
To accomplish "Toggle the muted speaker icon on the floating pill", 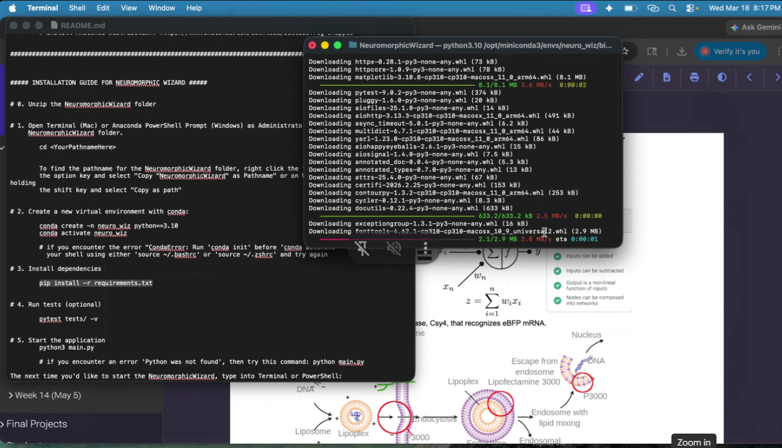I will (x=394, y=249).
